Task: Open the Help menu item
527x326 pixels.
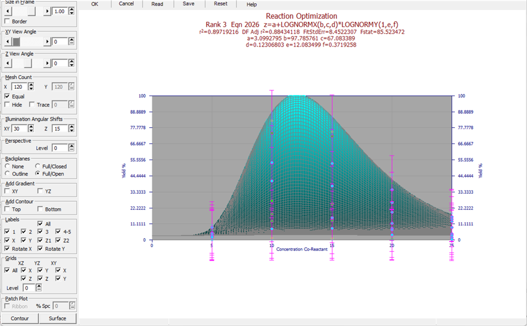Action: [251, 4]
